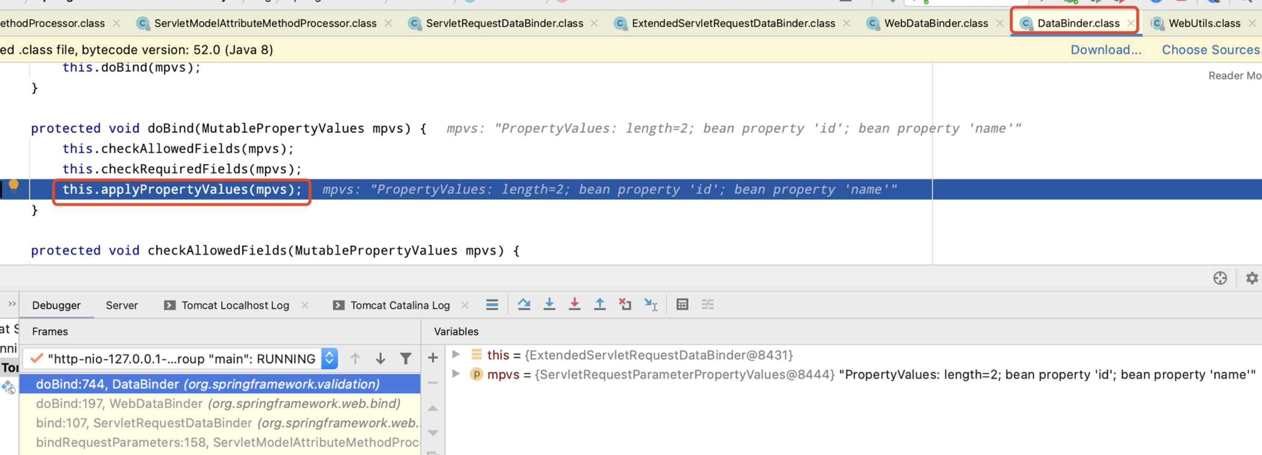Select frame bindRequestParameters:158

(219, 442)
